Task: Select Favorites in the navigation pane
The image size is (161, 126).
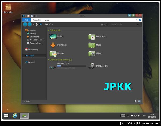Action: point(30,30)
